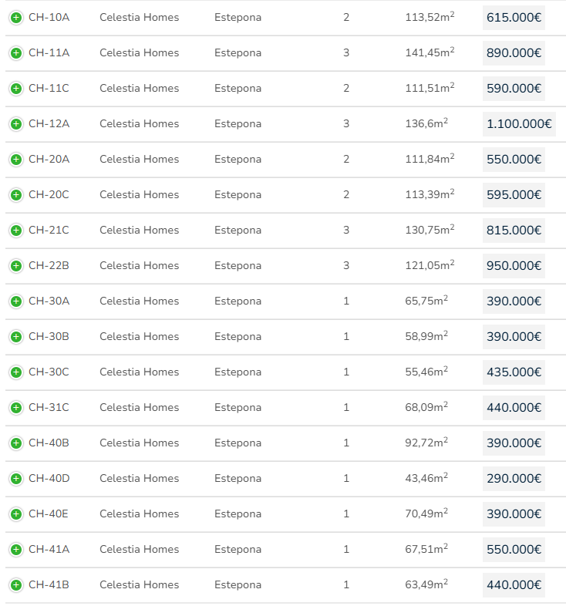This screenshot has width=566, height=606.
Task: Click Celestia Homes in the CH-40E row
Action: click(139, 514)
